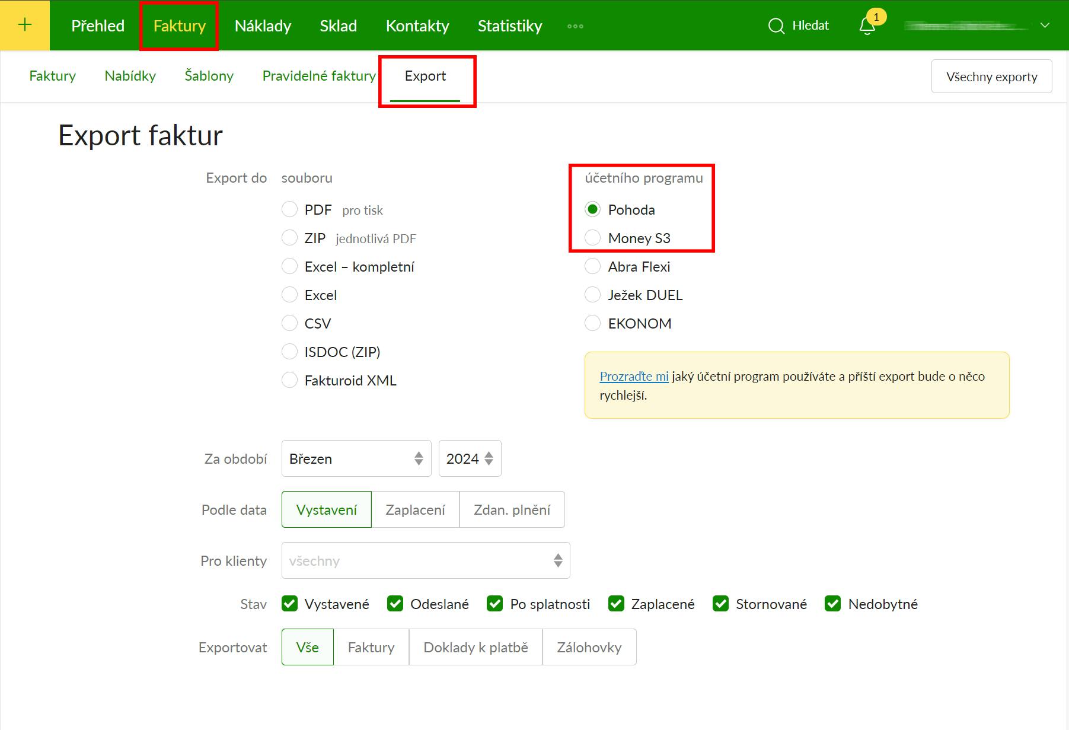The width and height of the screenshot is (1069, 730).
Task: Select the EKONOM radio option
Action: point(592,323)
